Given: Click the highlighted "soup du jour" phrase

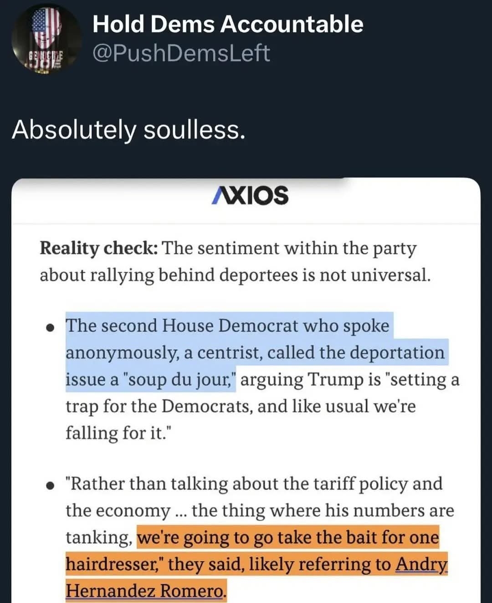Looking at the screenshot, I should 179,380.
